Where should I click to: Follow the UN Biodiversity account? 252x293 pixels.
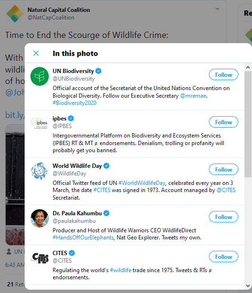click(224, 74)
